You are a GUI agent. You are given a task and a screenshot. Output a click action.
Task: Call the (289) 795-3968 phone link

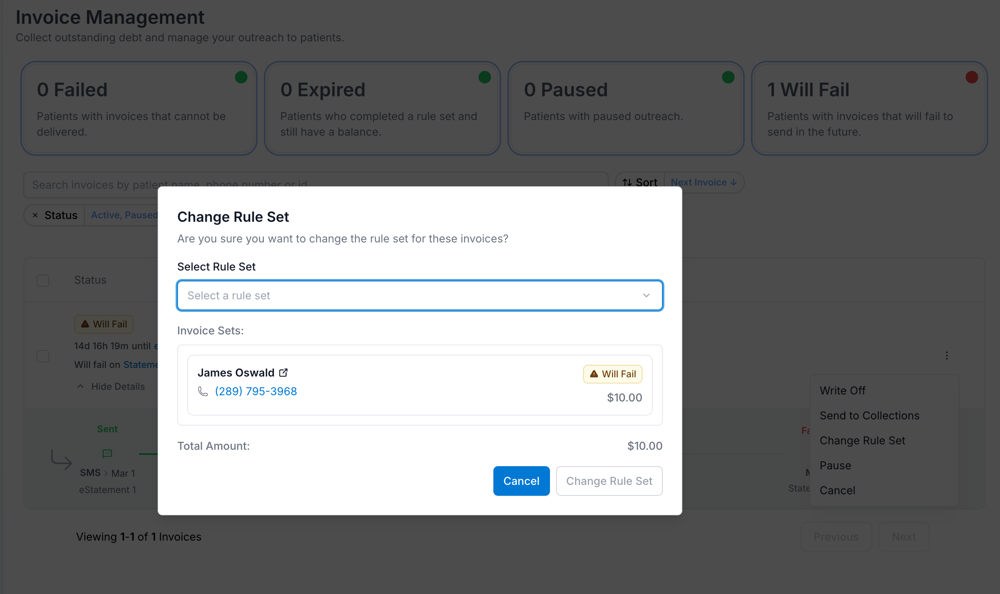[x=256, y=391]
